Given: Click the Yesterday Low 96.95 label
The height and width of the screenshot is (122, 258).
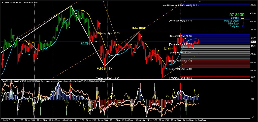Looking at the screenshot, I should (108, 78).
